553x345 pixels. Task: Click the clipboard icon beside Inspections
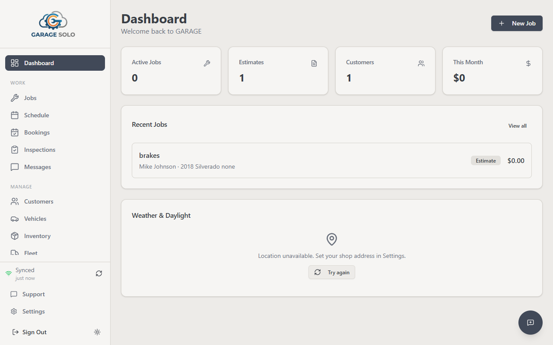pos(15,150)
